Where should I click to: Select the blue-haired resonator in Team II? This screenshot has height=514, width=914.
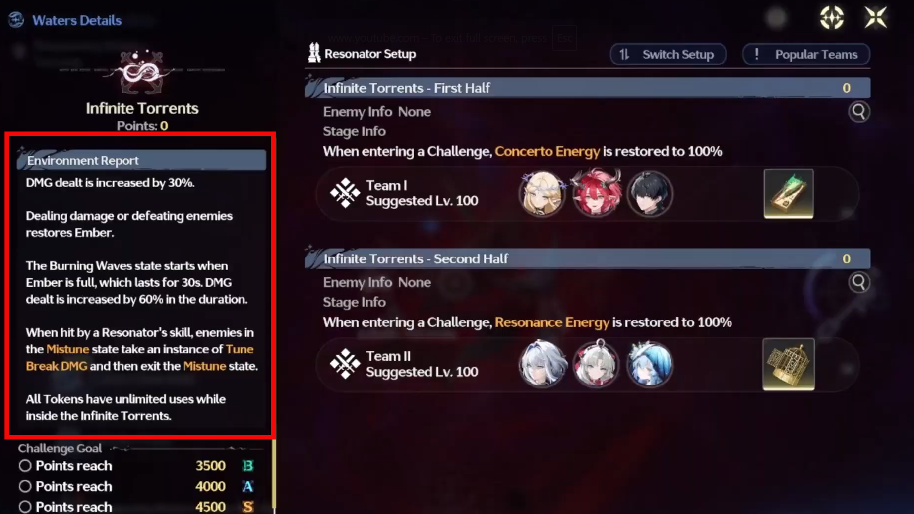point(650,364)
